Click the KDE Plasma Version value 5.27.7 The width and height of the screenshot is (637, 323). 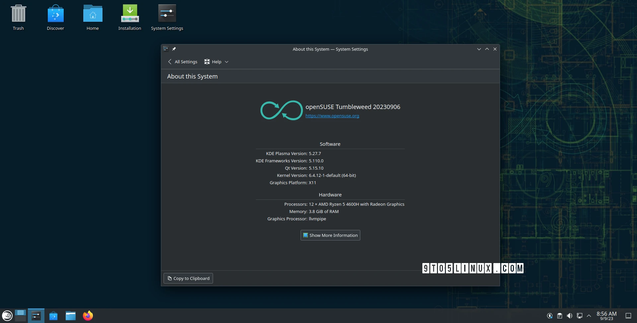click(x=315, y=153)
